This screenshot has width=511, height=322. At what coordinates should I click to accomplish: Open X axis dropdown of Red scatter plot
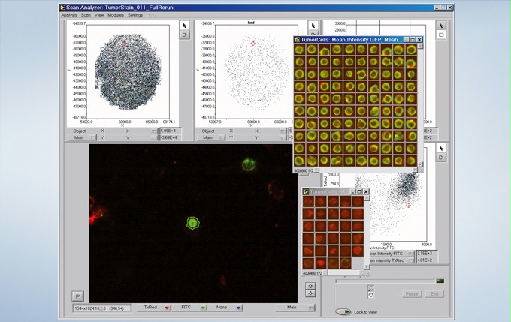tap(260, 131)
